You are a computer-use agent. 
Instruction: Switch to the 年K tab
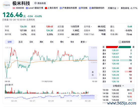pos(72,42)
